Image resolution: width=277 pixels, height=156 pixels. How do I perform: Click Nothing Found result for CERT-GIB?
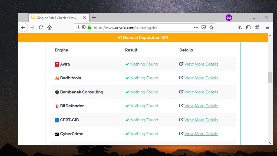(x=142, y=120)
